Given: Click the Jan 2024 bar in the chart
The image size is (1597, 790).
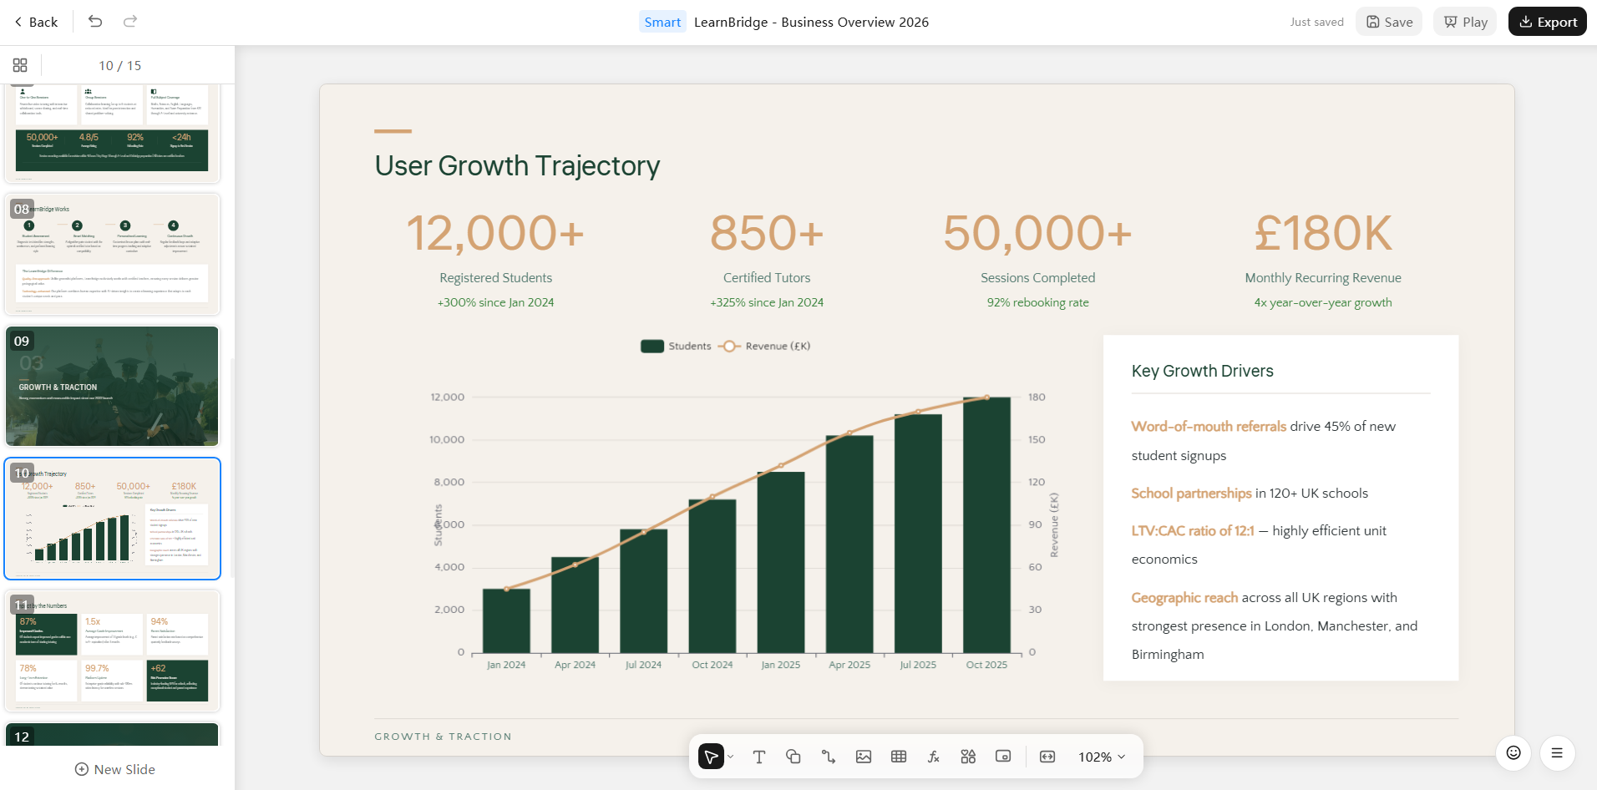Looking at the screenshot, I should [506, 620].
